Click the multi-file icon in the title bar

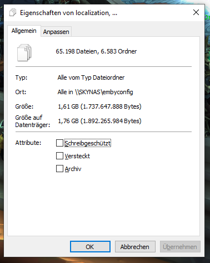pos(13,13)
